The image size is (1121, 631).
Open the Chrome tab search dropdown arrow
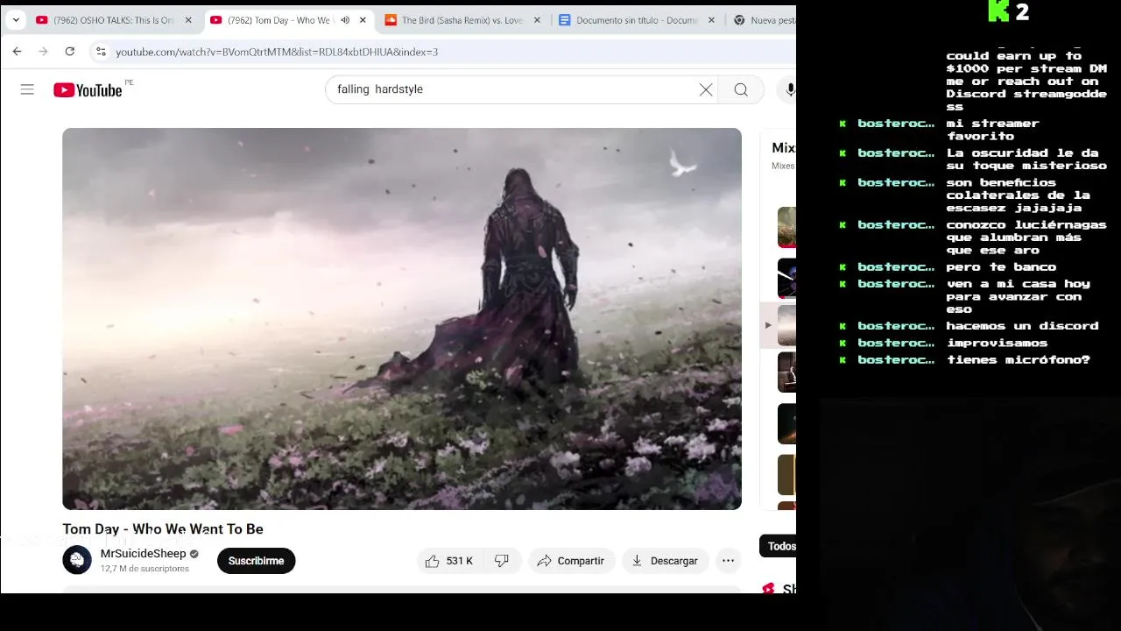coord(16,20)
